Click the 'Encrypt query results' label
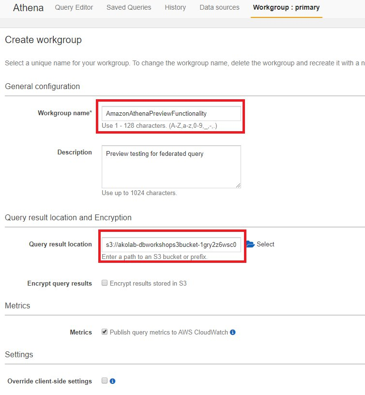Screen dimensions: 365x395 click(x=60, y=283)
